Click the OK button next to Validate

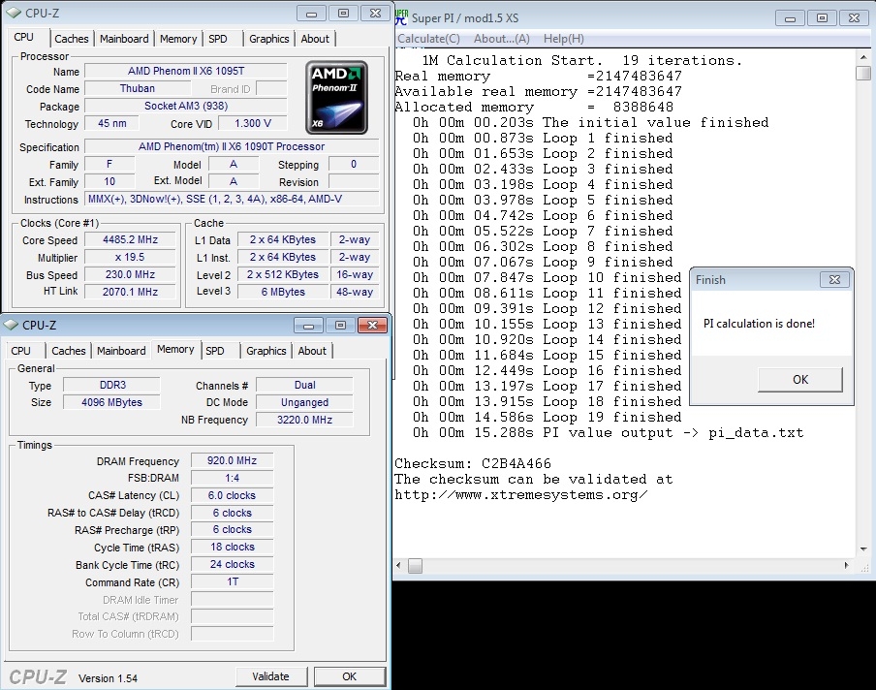tap(349, 676)
